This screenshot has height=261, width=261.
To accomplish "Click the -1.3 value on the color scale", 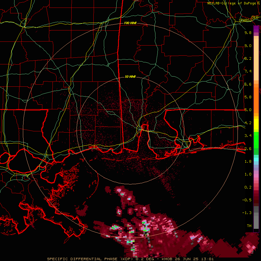I will (x=247, y=213).
